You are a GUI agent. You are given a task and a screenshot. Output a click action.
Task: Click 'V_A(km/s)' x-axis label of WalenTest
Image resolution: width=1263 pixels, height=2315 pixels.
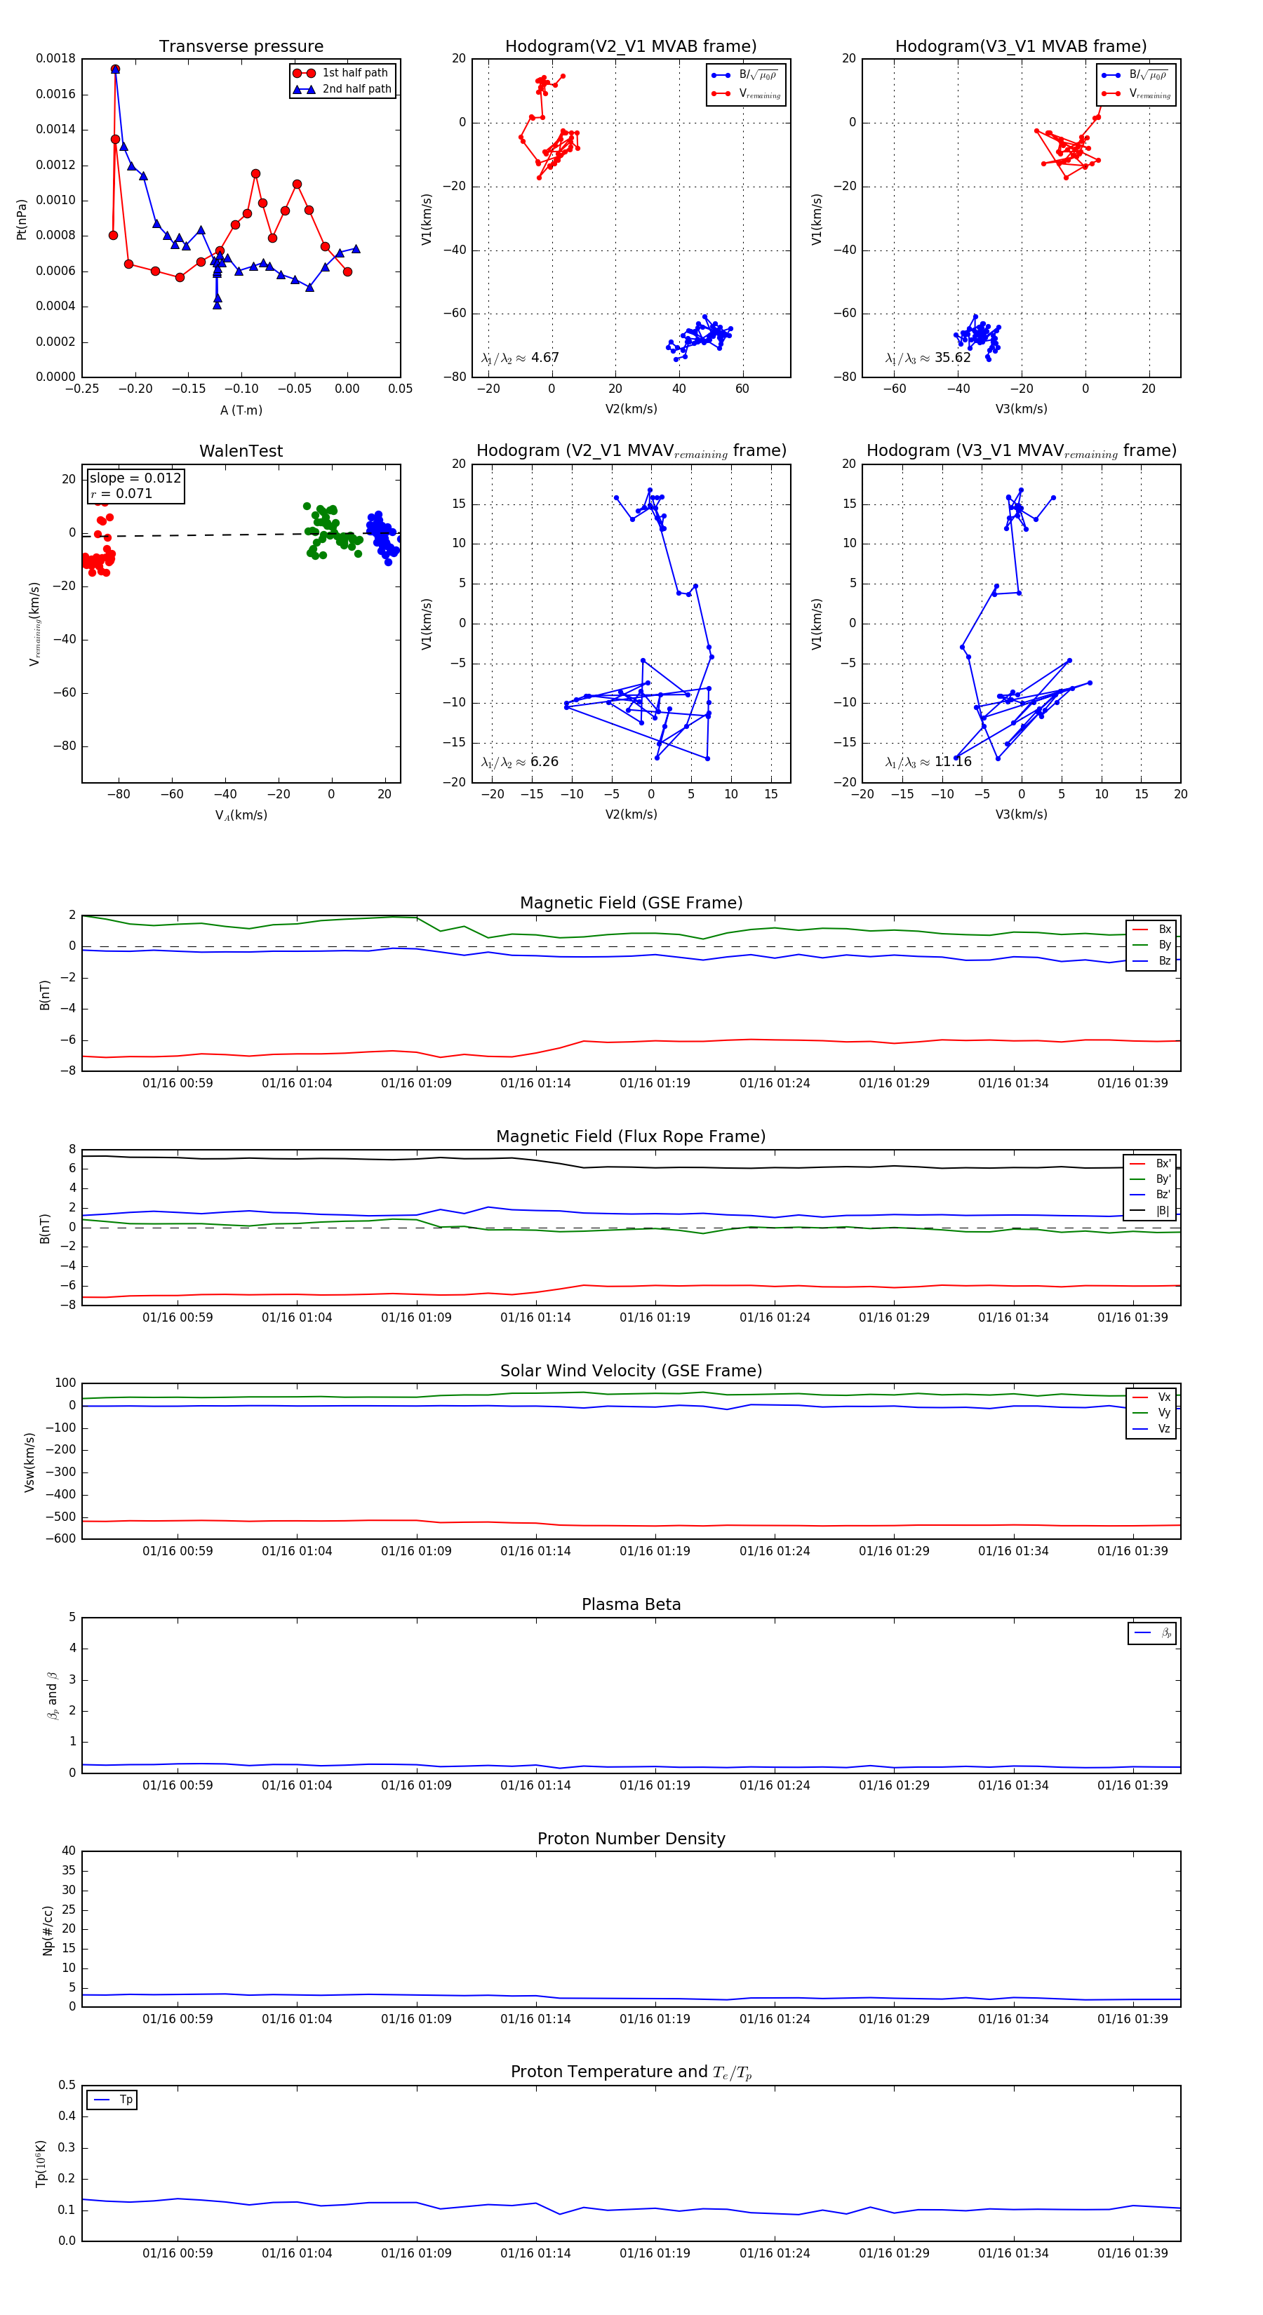241,815
